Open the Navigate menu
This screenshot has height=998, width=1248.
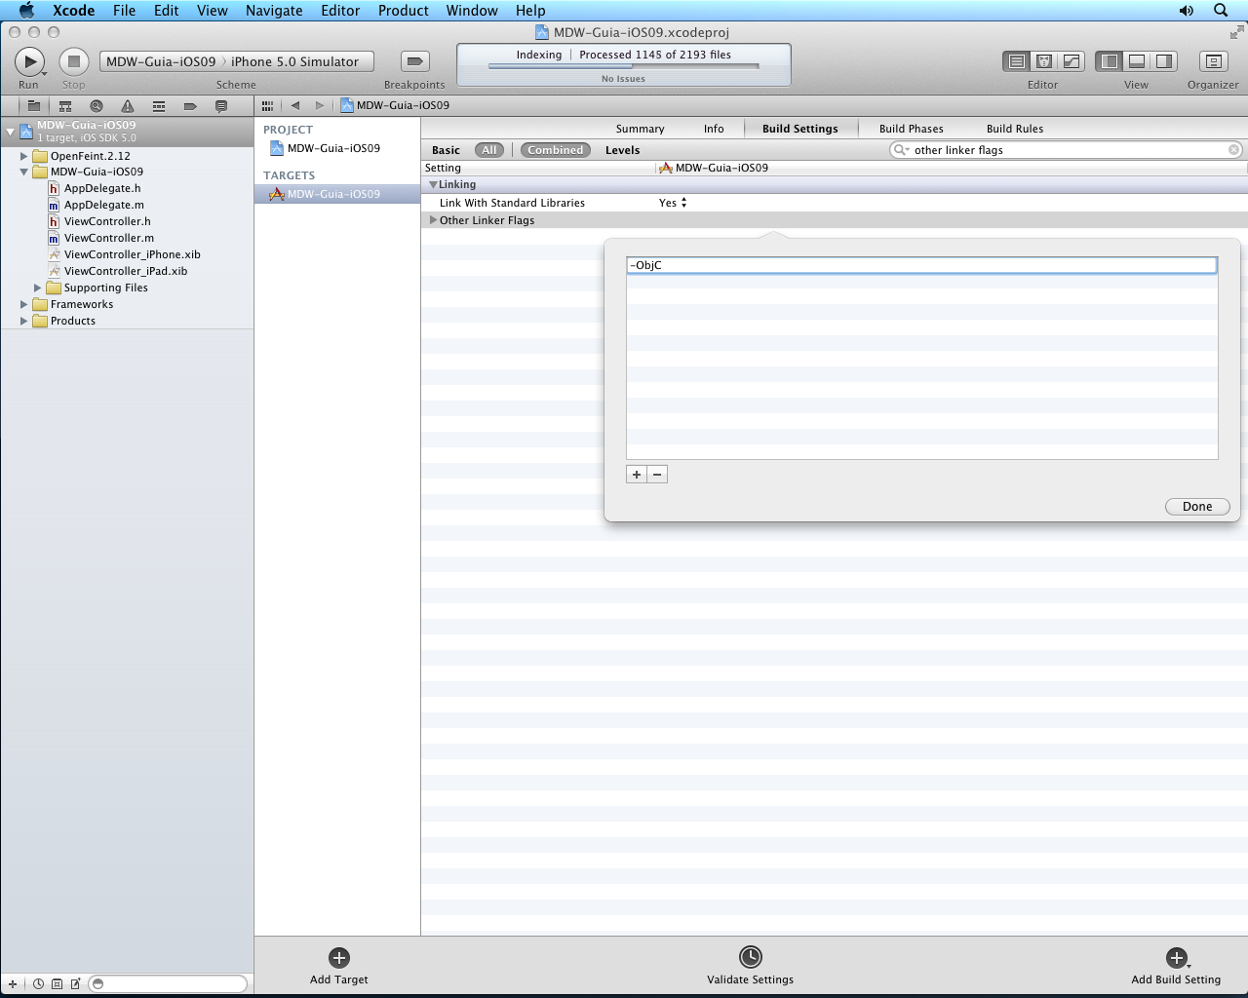pos(274,11)
